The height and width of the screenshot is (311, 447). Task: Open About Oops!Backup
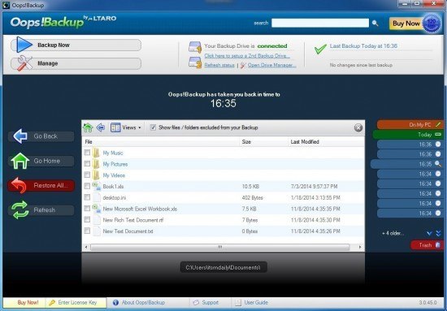point(139,302)
